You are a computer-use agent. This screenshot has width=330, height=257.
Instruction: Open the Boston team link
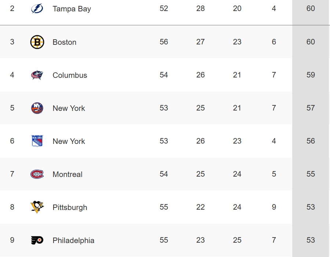[65, 42]
